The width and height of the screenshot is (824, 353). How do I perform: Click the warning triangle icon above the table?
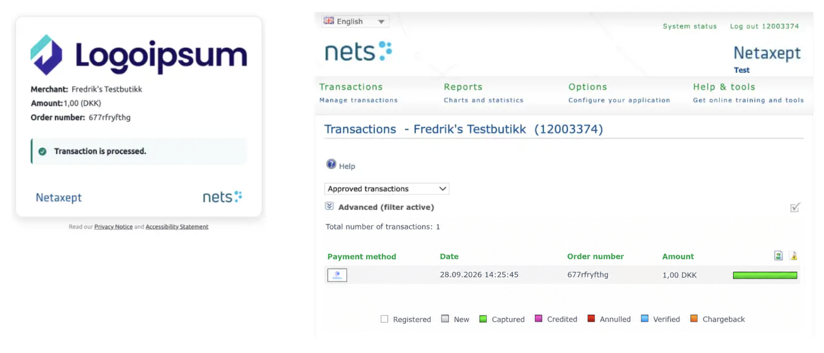click(794, 256)
